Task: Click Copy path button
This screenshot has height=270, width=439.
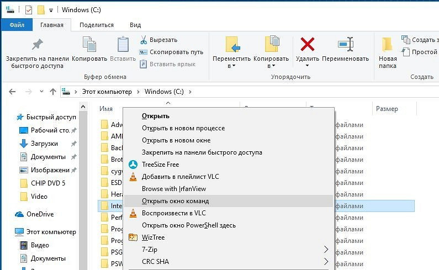Action: 171,52
